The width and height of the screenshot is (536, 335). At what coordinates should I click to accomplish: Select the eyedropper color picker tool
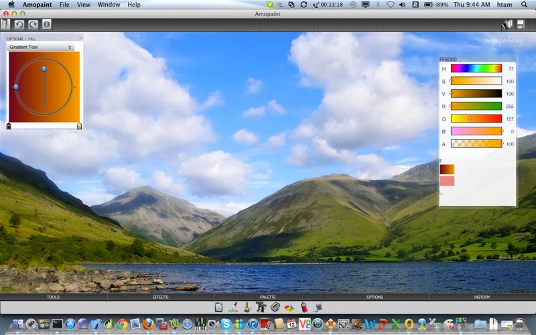(233, 307)
